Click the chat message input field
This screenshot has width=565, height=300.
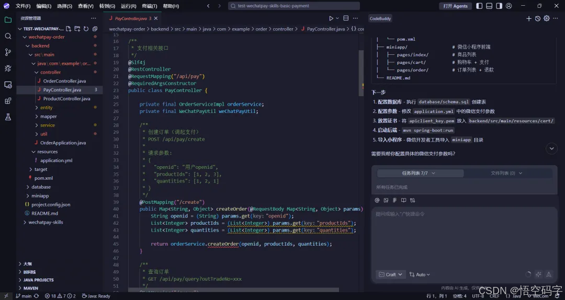click(x=464, y=238)
